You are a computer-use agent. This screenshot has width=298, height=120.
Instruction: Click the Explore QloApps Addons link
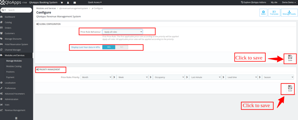tap(254, 2)
